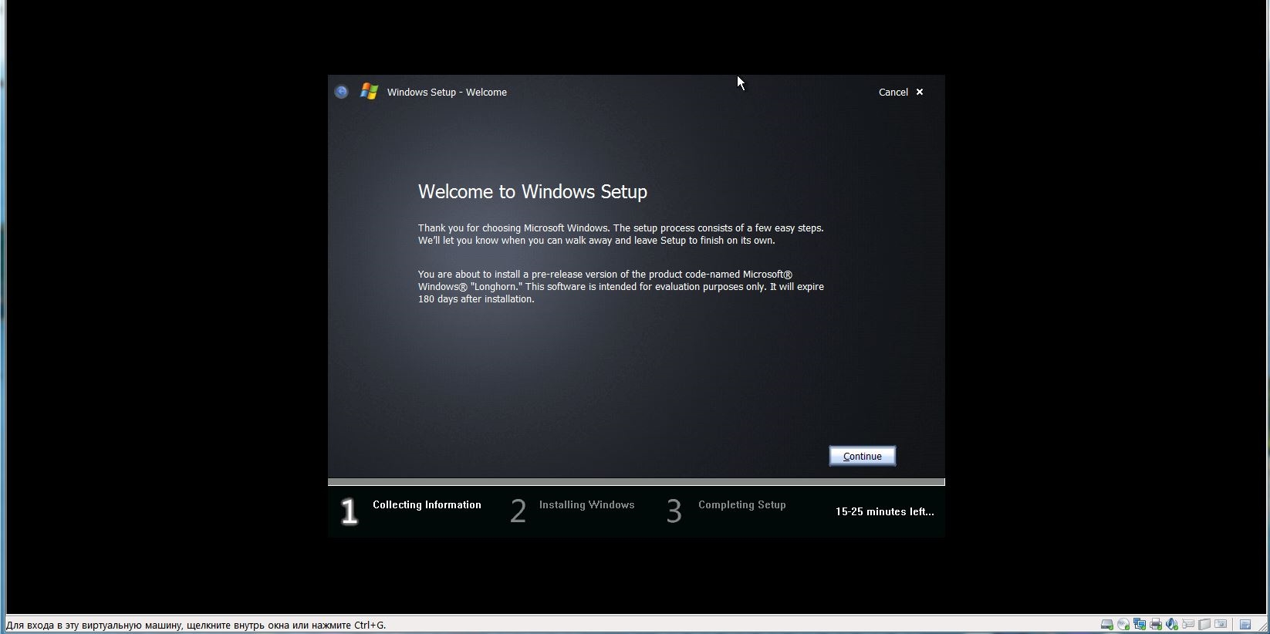Image resolution: width=1270 pixels, height=634 pixels.
Task: Click the Welcome to Windows Setup heading
Action: 532,191
